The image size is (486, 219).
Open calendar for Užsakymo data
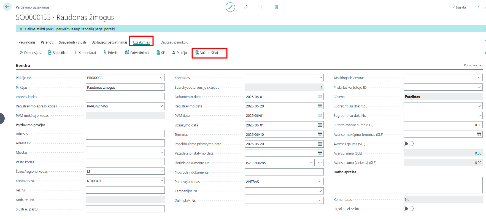pos(320,125)
